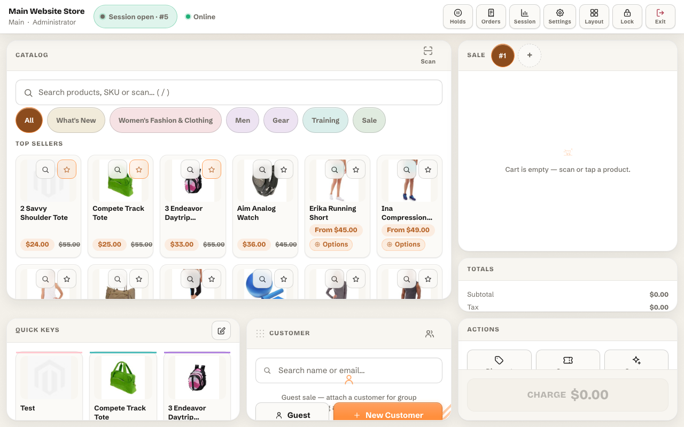Quick view Aim Analog Watch
684x427 pixels.
[262, 169]
